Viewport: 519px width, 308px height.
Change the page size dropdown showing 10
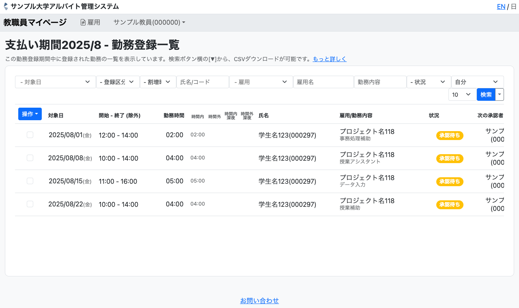463,94
